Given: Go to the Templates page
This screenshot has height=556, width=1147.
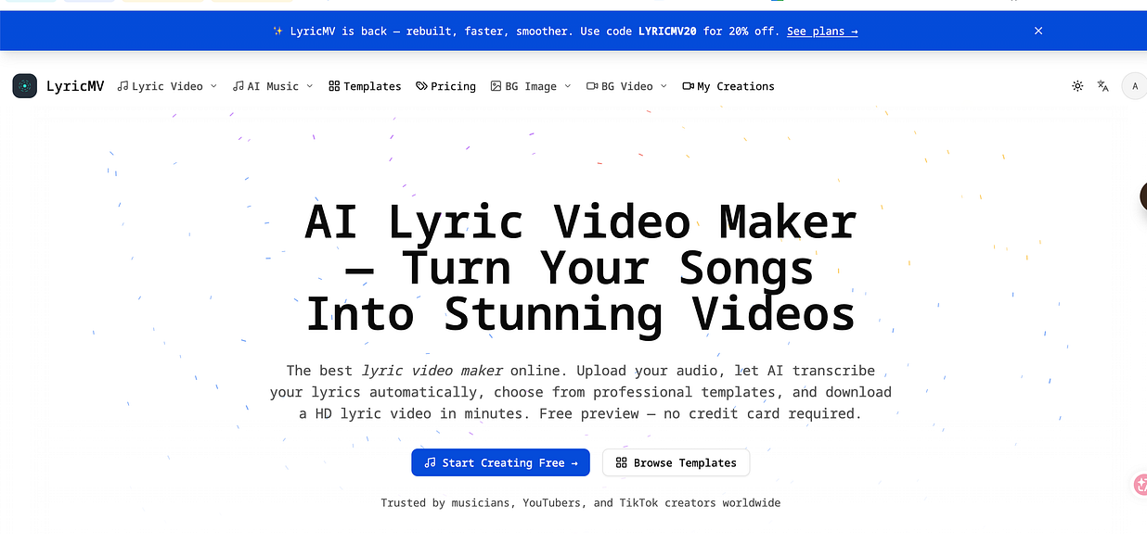Looking at the screenshot, I should (x=365, y=86).
